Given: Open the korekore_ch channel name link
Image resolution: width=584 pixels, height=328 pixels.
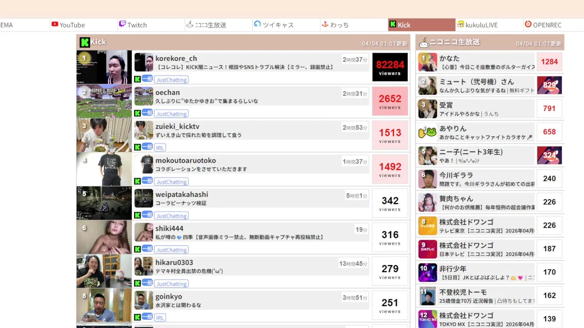Looking at the screenshot, I should pos(176,58).
